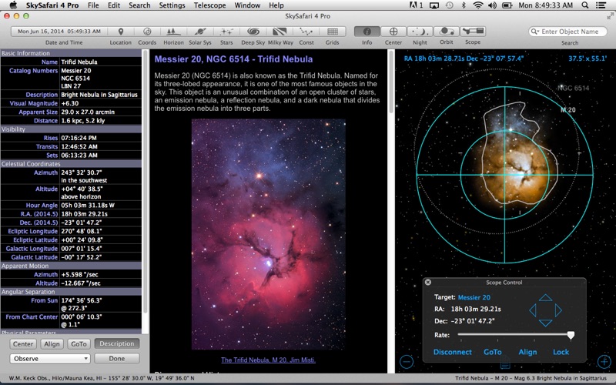
Task: Click the Enter Object Name search field
Action: [x=567, y=32]
